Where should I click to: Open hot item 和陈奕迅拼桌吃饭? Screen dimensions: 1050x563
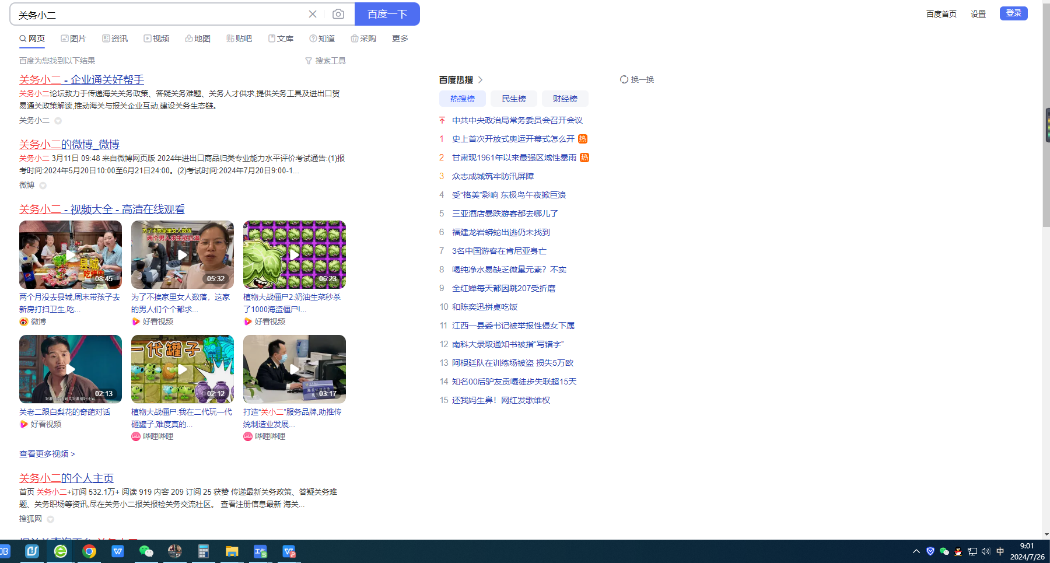click(485, 307)
